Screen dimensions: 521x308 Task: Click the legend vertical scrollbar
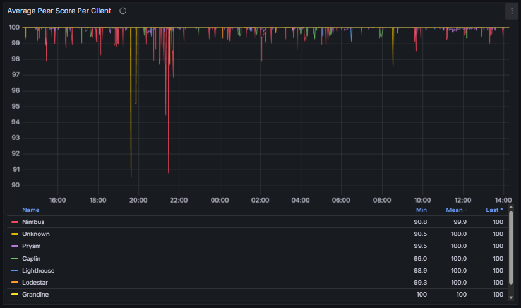pyautogui.click(x=511, y=240)
